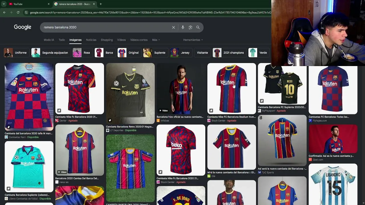Clear the search query with the X
This screenshot has width=365, height=205.
pyautogui.click(x=173, y=27)
